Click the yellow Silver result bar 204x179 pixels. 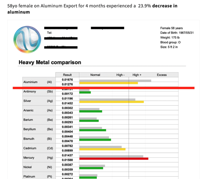click(111, 102)
